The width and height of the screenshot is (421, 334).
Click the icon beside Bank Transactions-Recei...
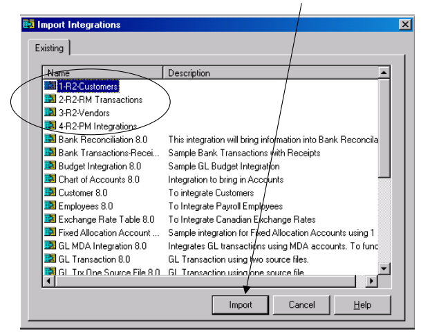[x=50, y=152]
